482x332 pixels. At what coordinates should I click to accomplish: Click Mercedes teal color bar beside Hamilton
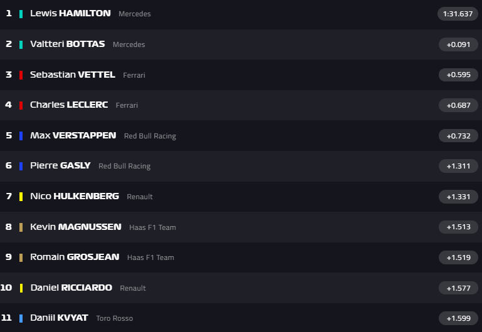[x=21, y=14]
